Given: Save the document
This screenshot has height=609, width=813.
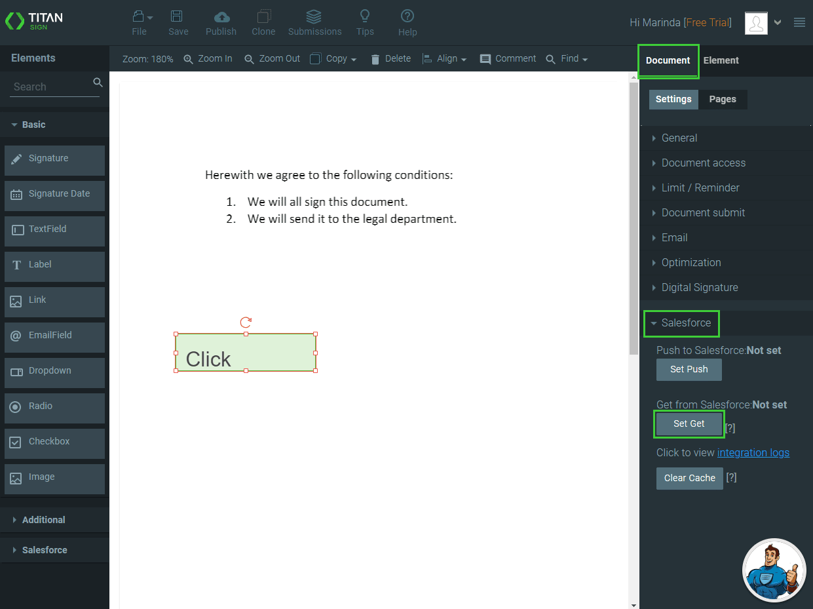Looking at the screenshot, I should (x=178, y=22).
